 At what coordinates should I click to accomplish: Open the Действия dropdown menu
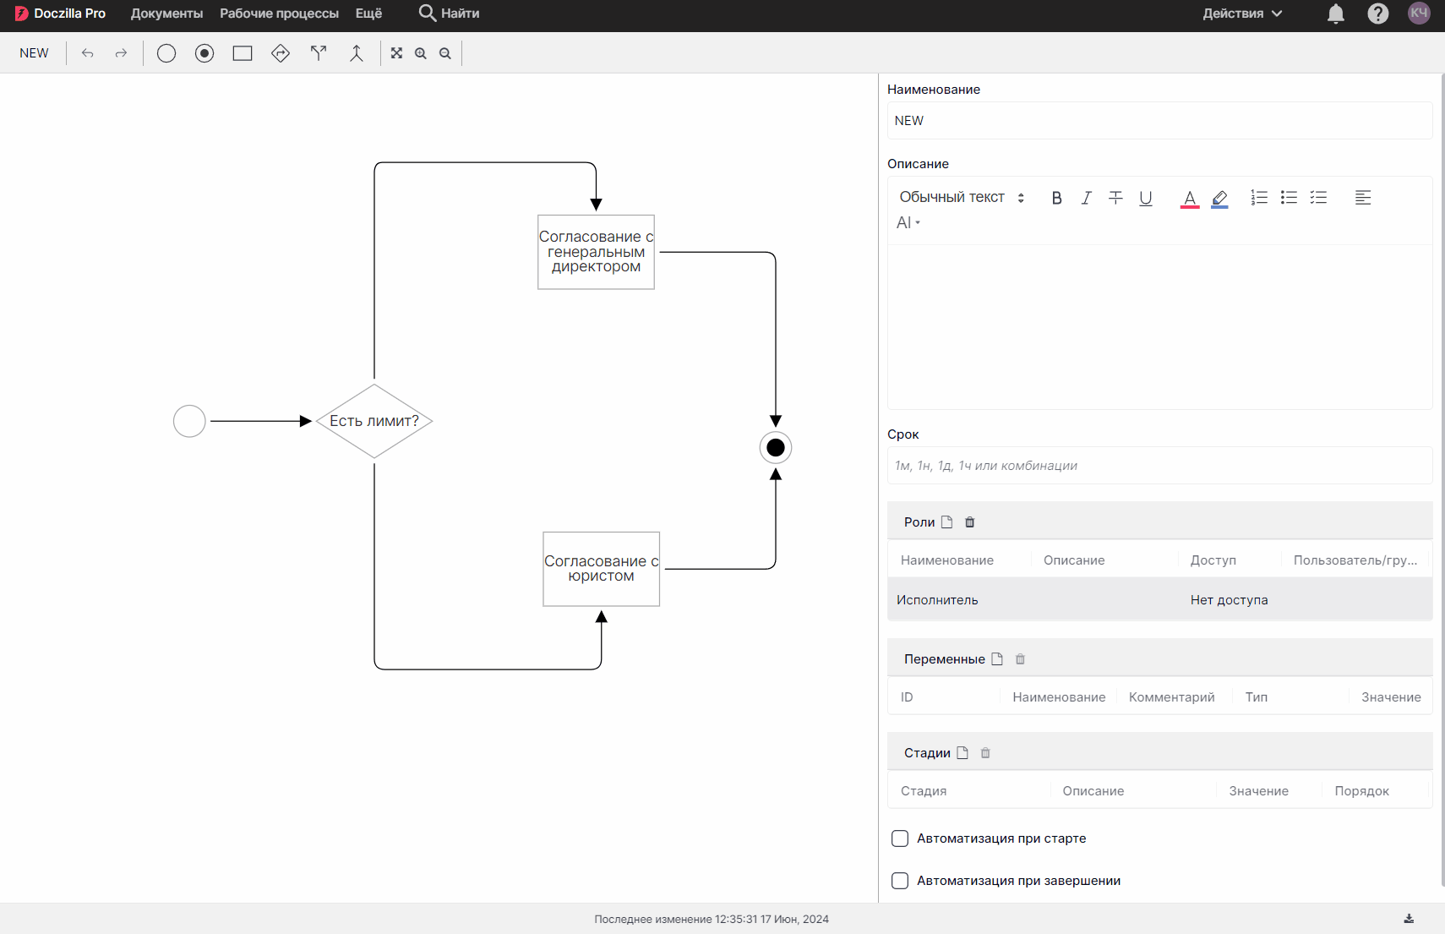1242,14
